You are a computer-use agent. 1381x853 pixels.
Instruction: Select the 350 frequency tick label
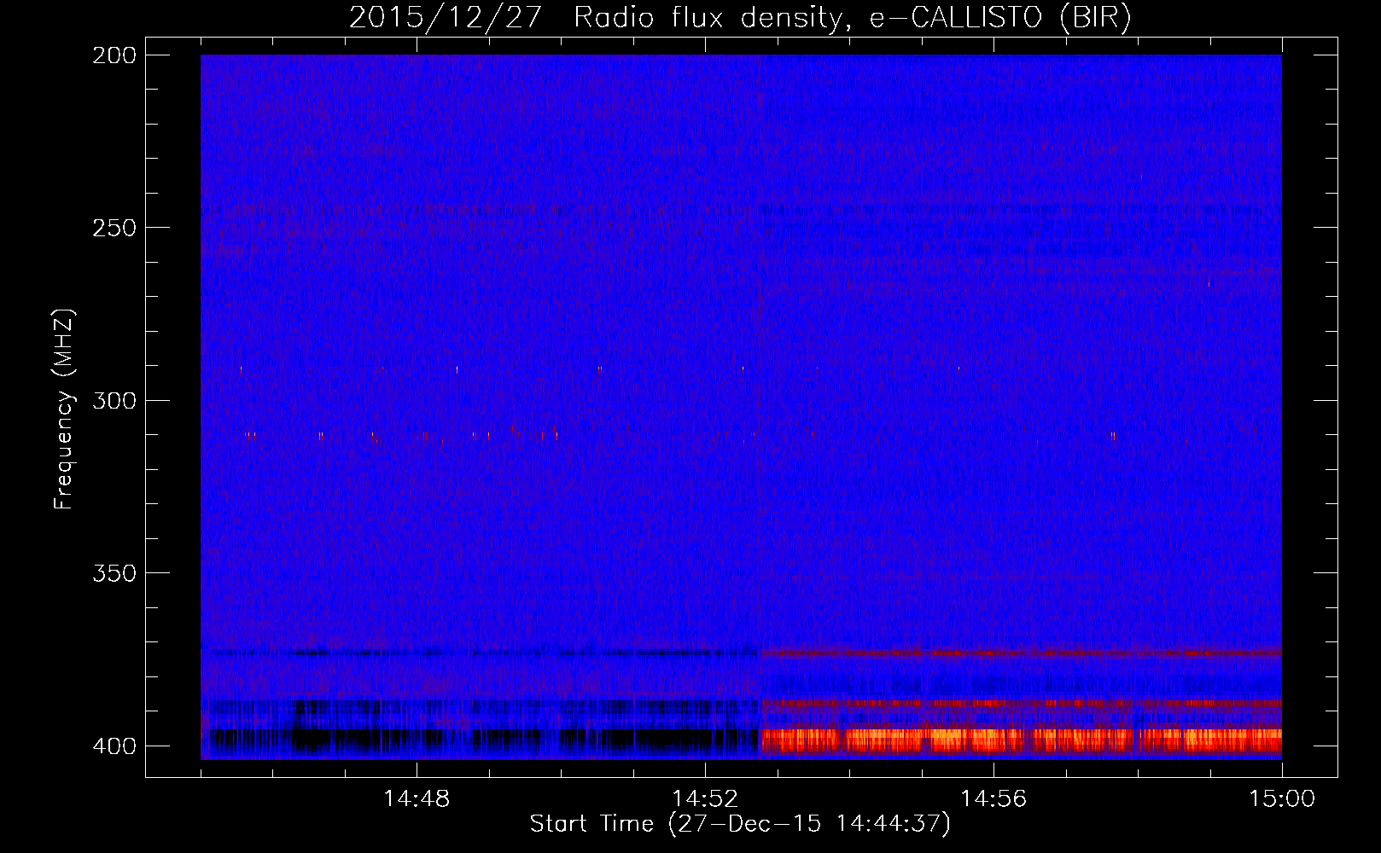click(x=114, y=573)
